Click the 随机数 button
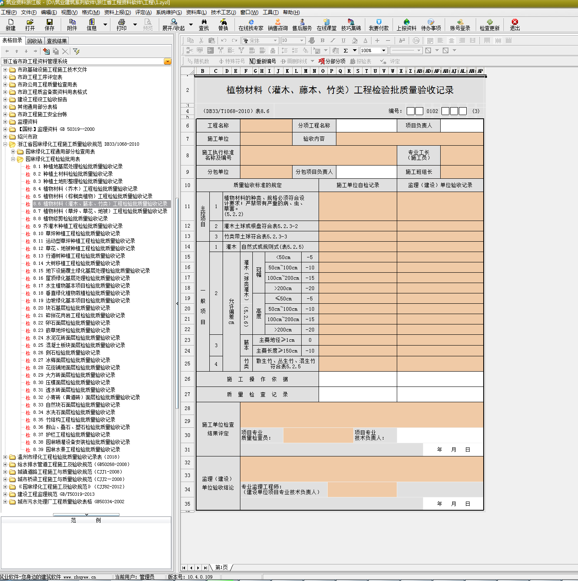The height and width of the screenshot is (581, 578). (x=198, y=61)
